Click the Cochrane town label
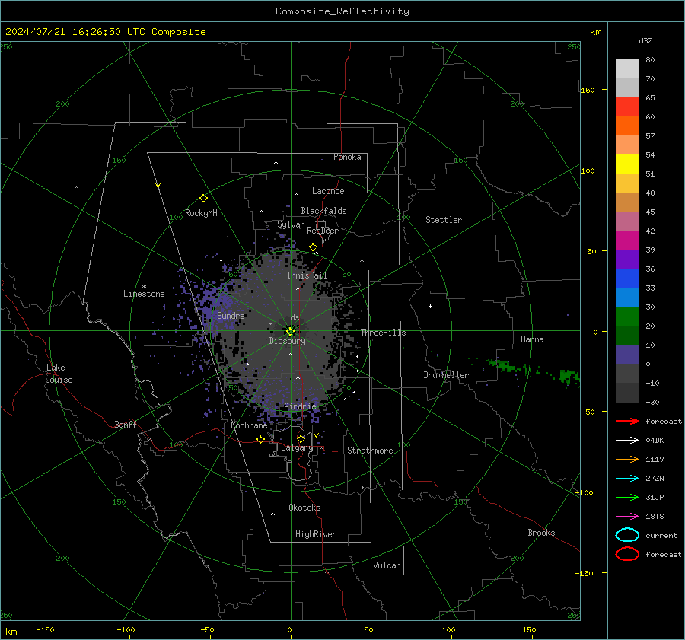 (249, 425)
